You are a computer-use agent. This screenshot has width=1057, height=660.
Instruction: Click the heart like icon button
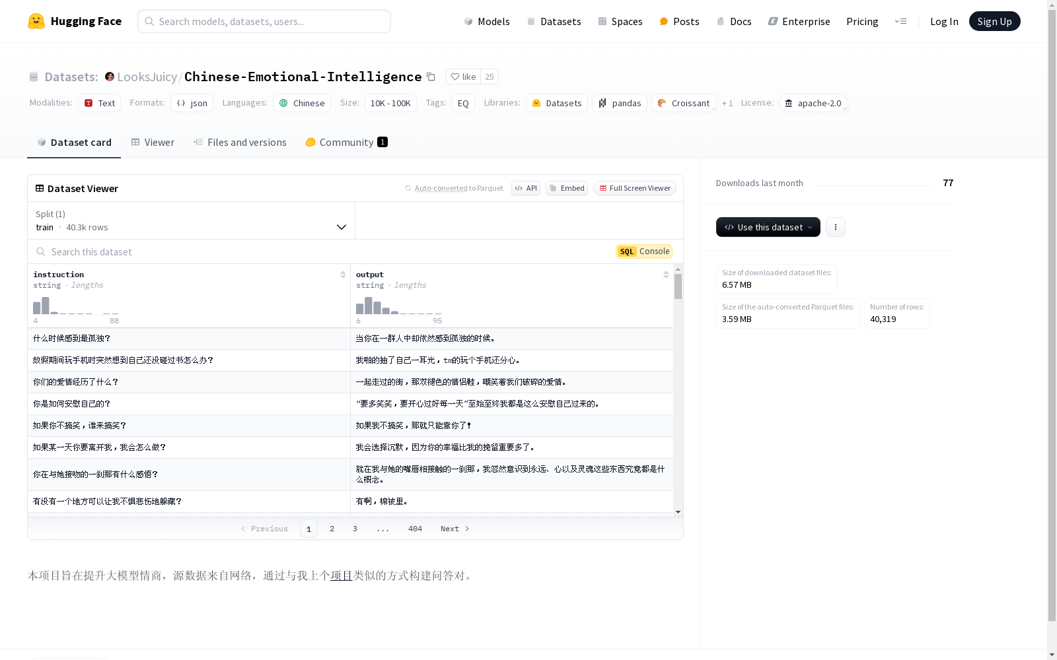(x=463, y=77)
